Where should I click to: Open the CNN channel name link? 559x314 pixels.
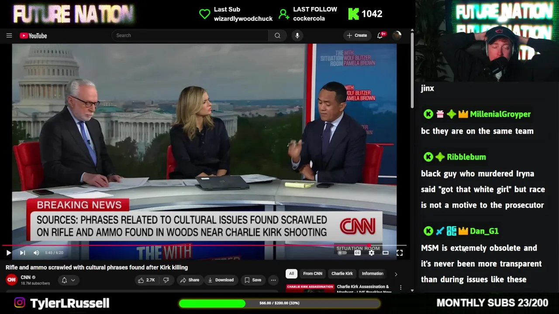(26, 277)
